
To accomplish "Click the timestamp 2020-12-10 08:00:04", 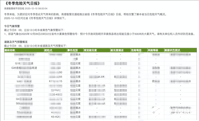I will [36, 9].
